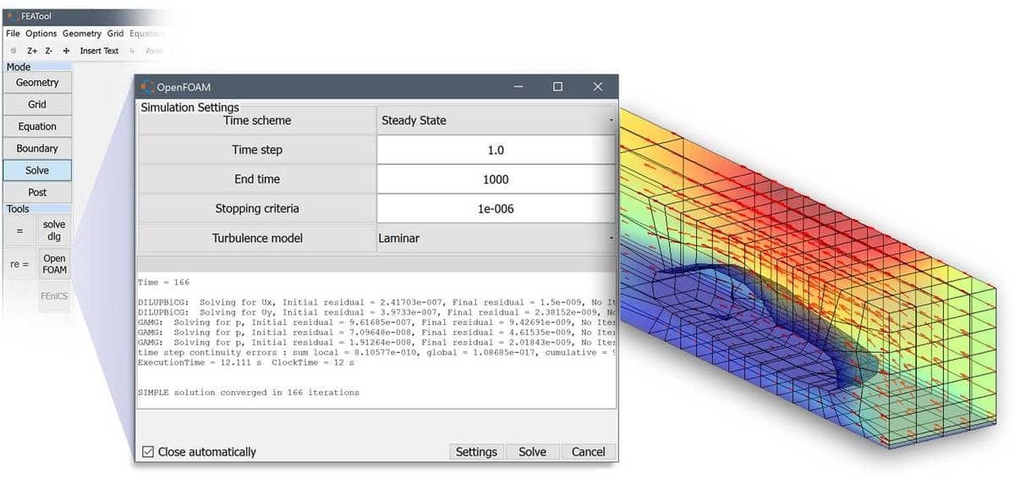Click the OpenFOAM tool button in sidebar

pos(54,265)
